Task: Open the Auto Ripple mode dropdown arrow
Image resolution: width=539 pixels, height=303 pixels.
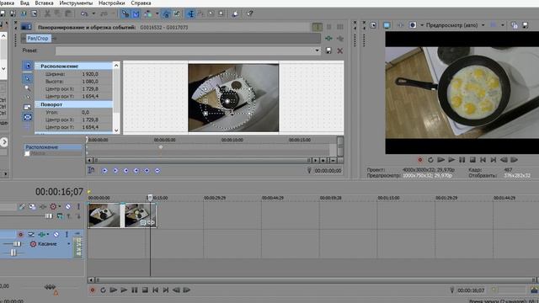Action: 157,13
